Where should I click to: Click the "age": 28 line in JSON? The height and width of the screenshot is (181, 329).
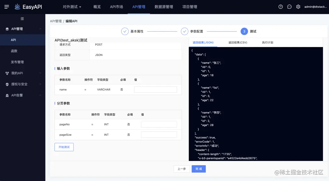click(207, 125)
